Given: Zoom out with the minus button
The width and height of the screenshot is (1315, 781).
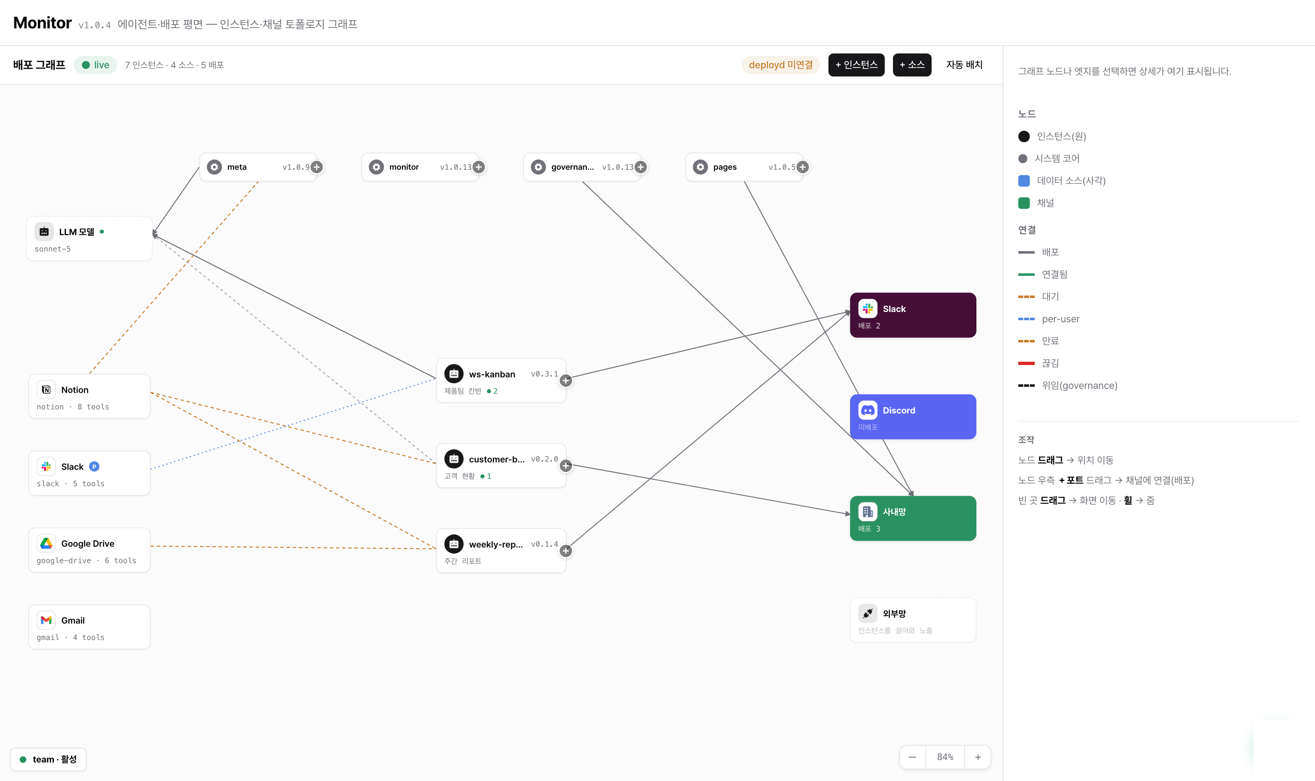Looking at the screenshot, I should [913, 757].
